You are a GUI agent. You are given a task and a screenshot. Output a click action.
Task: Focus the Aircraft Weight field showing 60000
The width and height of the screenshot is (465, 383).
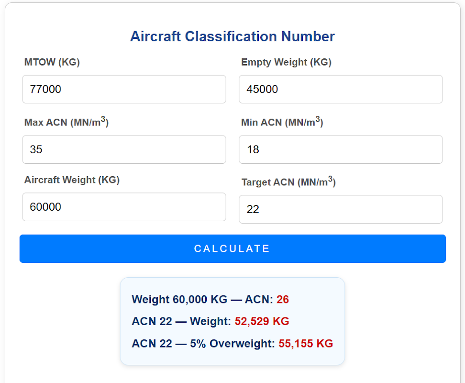point(124,207)
